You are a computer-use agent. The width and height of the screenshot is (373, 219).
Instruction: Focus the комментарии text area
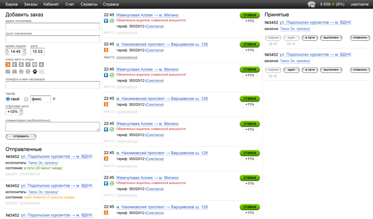point(53,127)
